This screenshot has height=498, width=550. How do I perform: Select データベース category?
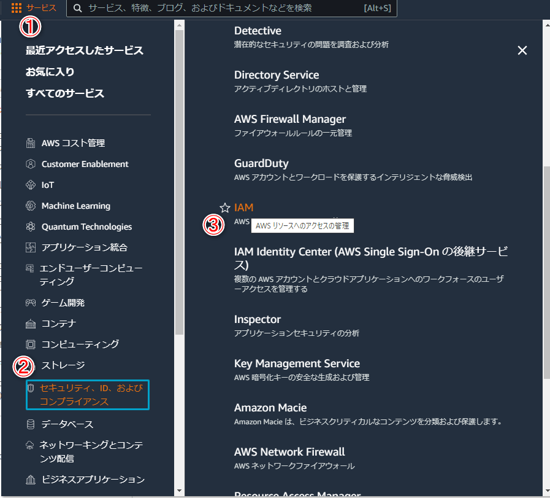(x=67, y=424)
